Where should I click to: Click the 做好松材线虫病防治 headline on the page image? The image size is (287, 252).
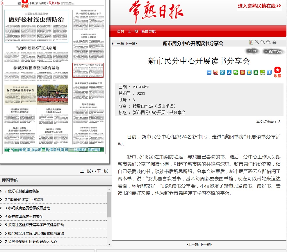point(36,19)
